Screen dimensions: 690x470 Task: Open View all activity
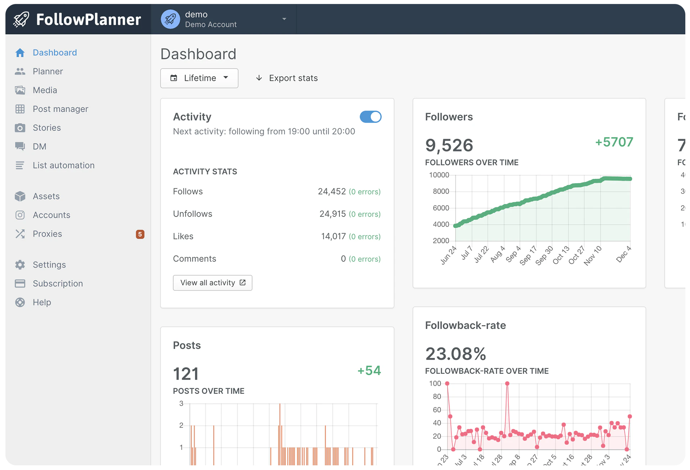tap(212, 283)
